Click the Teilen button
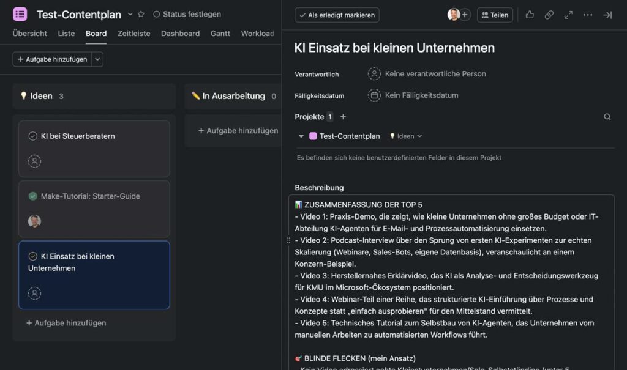 (x=495, y=15)
